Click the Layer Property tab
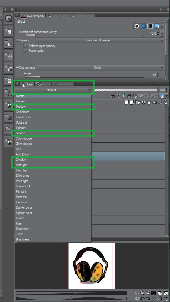Image resolution: width=170 pixels, height=302 pixels. (x=33, y=16)
